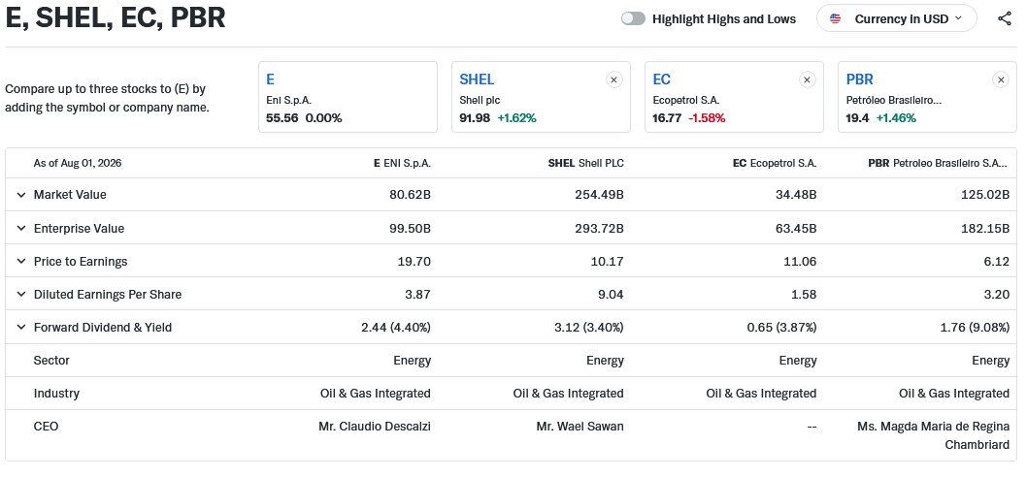Click the SHEL Shell PLC column header
The width and height of the screenshot is (1027, 477).
tap(585, 163)
